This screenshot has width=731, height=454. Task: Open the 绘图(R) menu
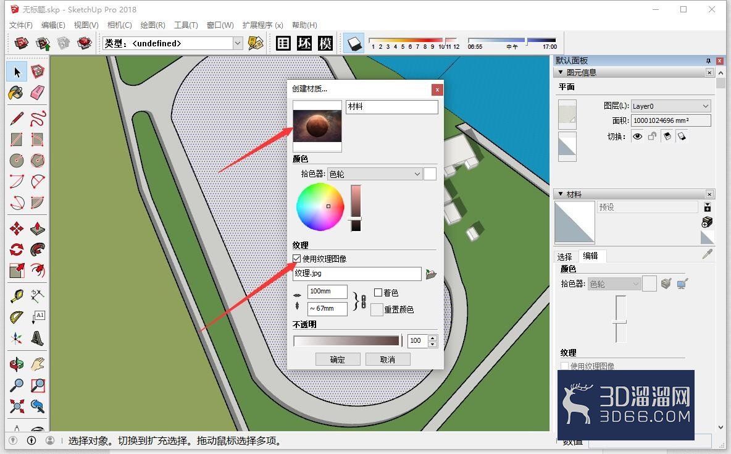pos(153,25)
